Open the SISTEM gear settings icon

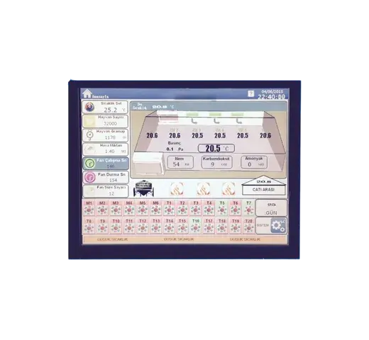pyautogui.click(x=278, y=226)
